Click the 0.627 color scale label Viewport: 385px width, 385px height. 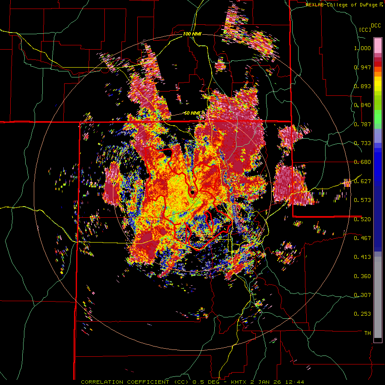click(362, 181)
